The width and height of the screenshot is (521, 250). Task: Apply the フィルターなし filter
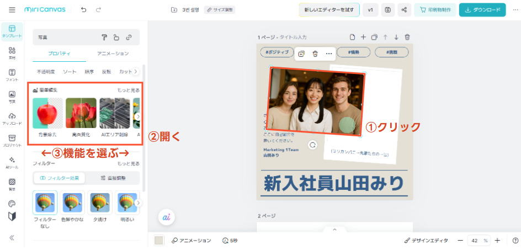pos(45,203)
